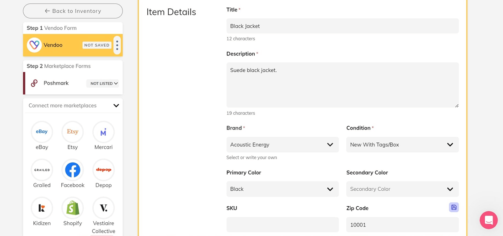The image size is (503, 236).
Task: Select the Depop marketplace icon
Action: click(x=103, y=170)
